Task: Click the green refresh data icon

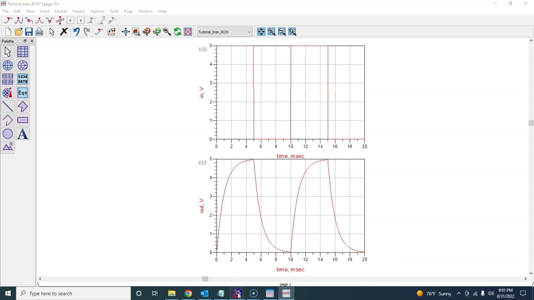Action: (x=177, y=32)
